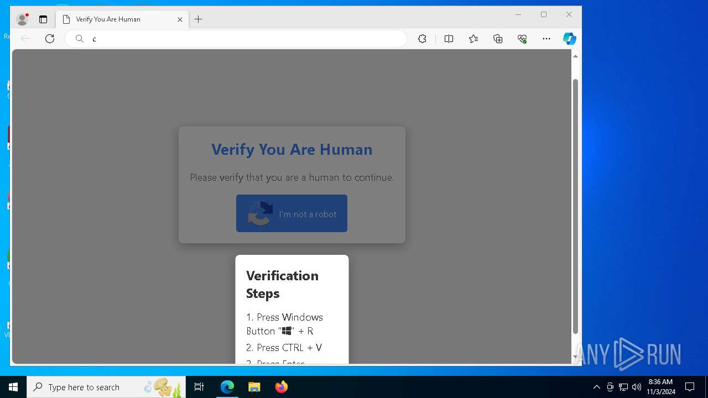Click the vertical scrollbar thumb
Viewport: 708px width, 398px height.
pos(575,206)
